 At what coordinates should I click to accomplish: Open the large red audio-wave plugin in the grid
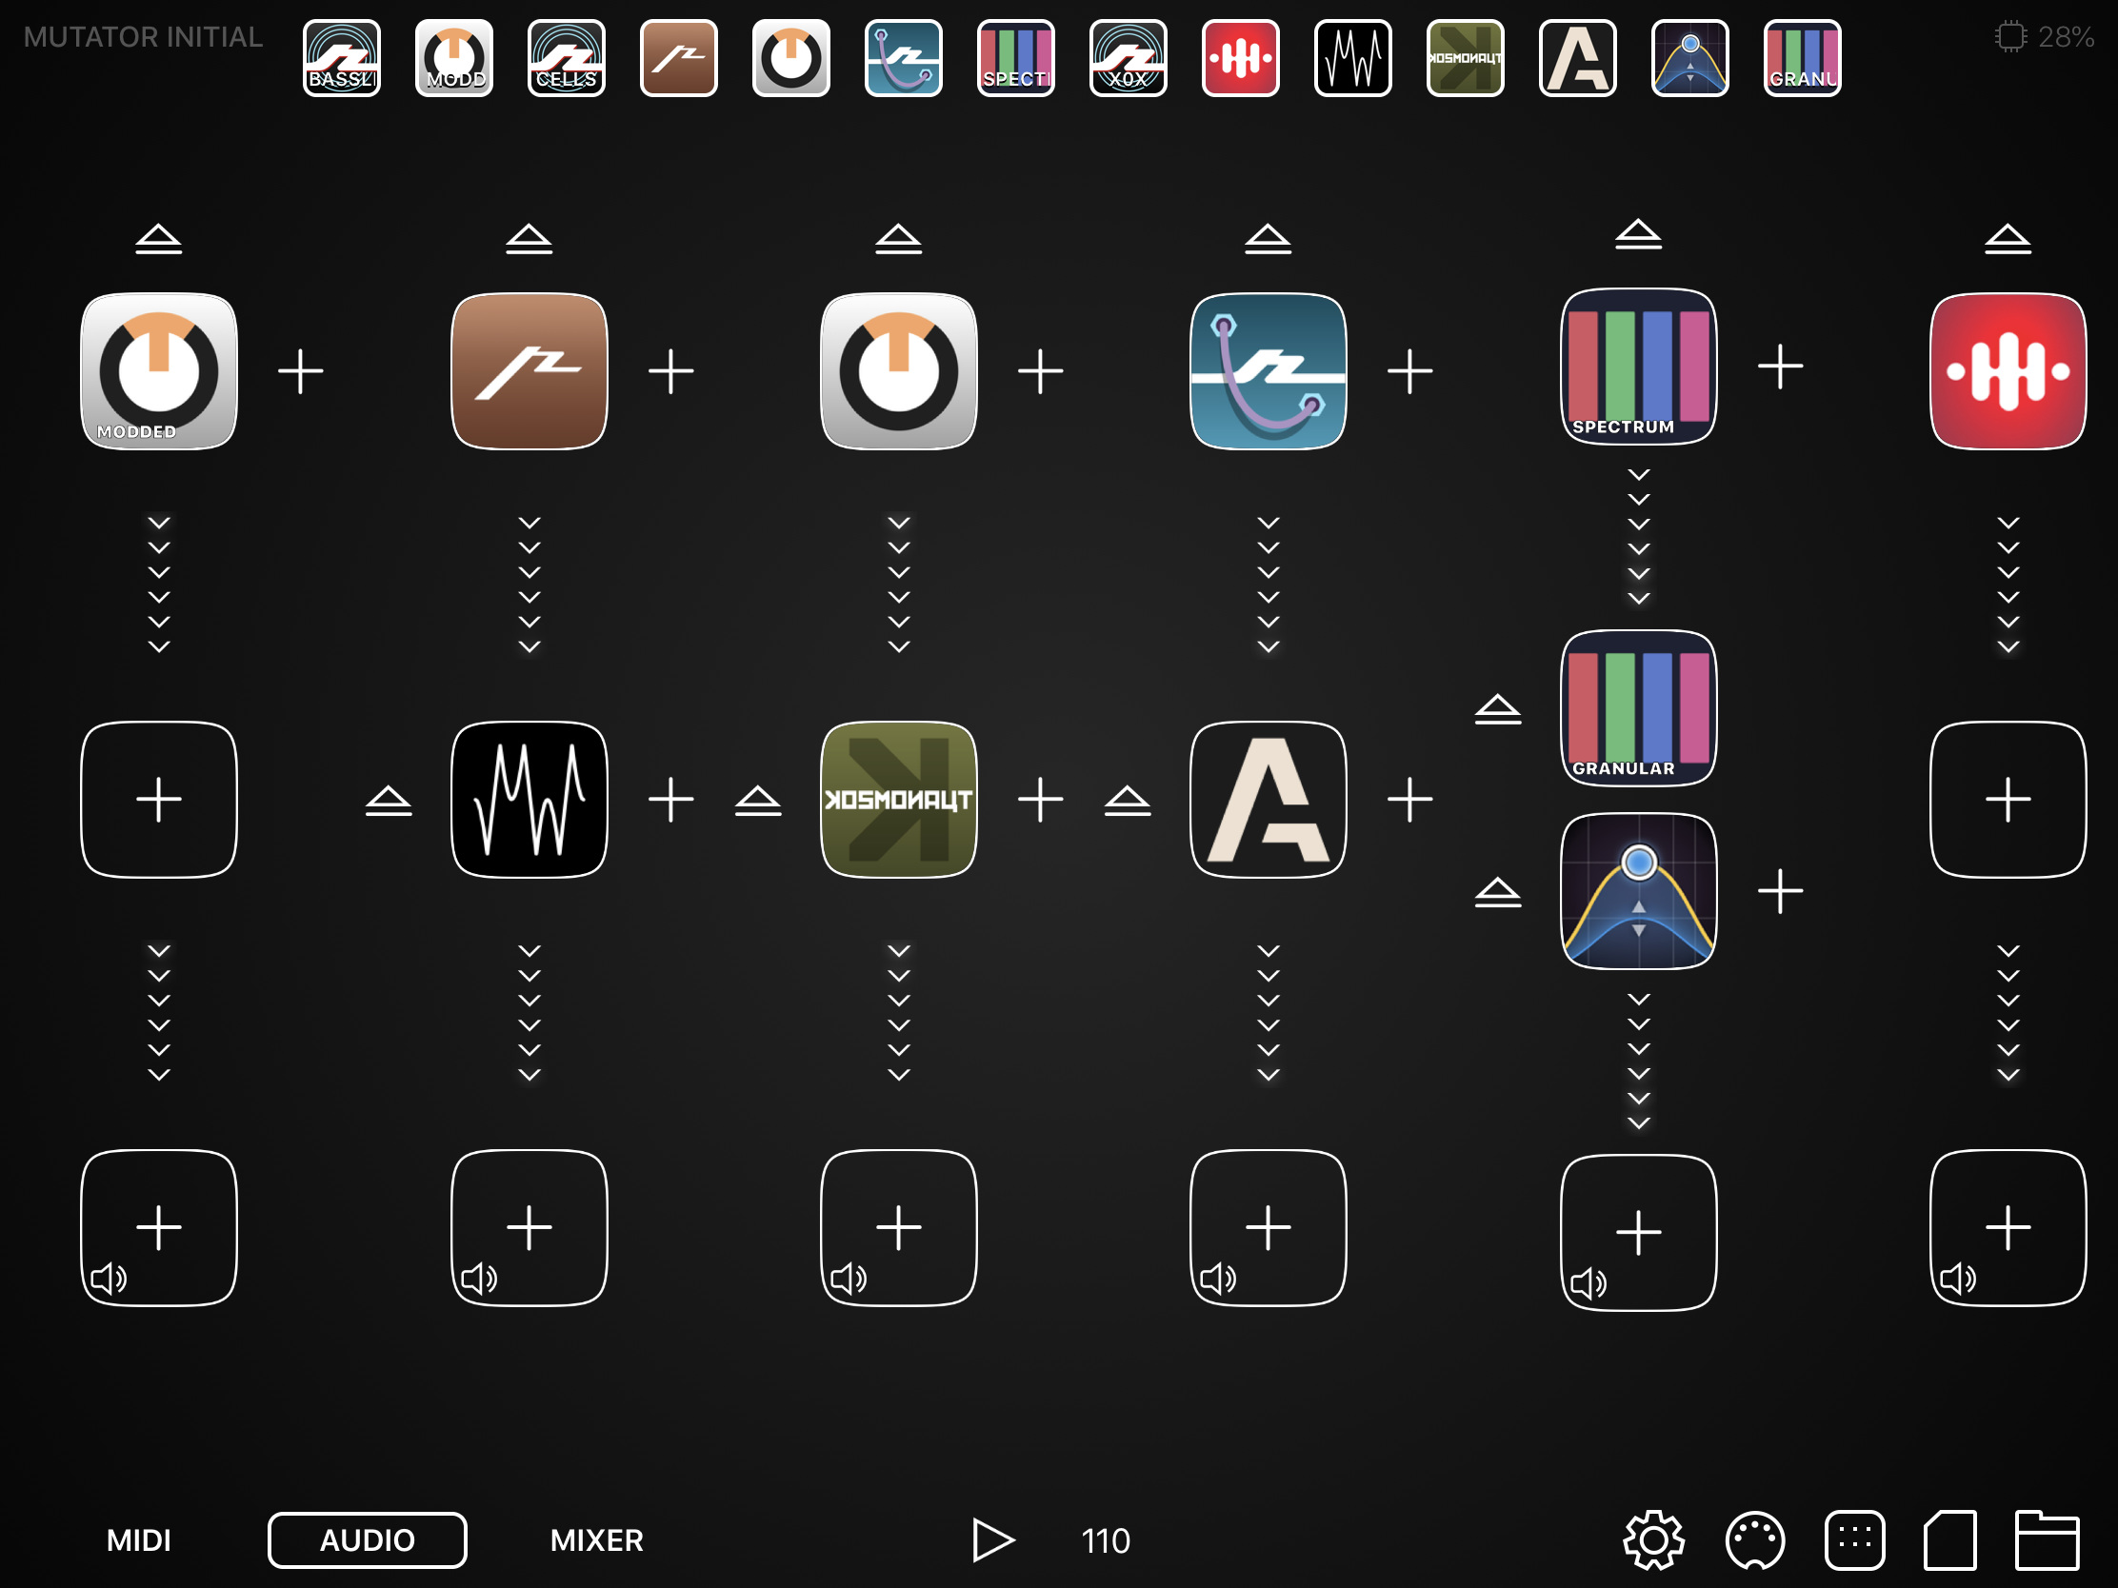click(x=2008, y=371)
